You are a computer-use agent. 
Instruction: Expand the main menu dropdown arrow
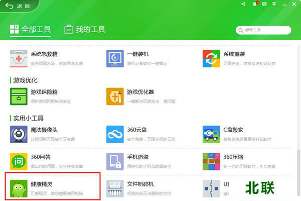coord(275,4)
